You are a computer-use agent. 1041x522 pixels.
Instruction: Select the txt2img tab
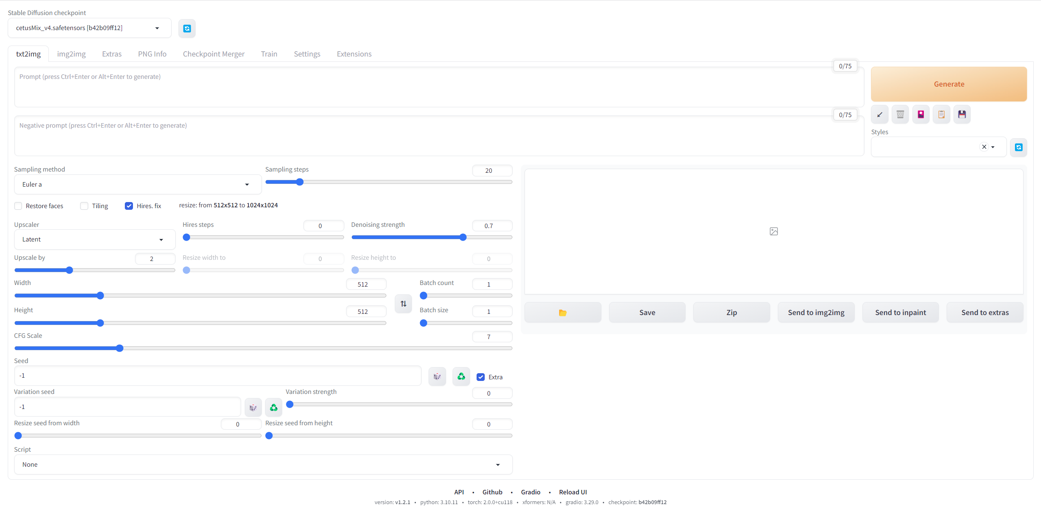28,54
